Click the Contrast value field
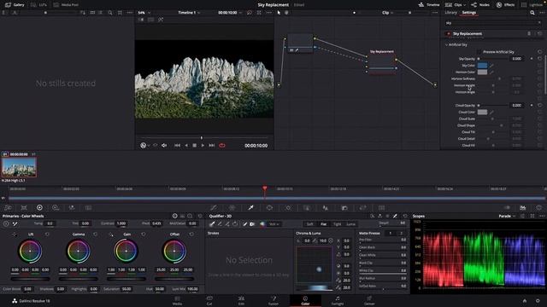The width and height of the screenshot is (547, 307). (121, 223)
